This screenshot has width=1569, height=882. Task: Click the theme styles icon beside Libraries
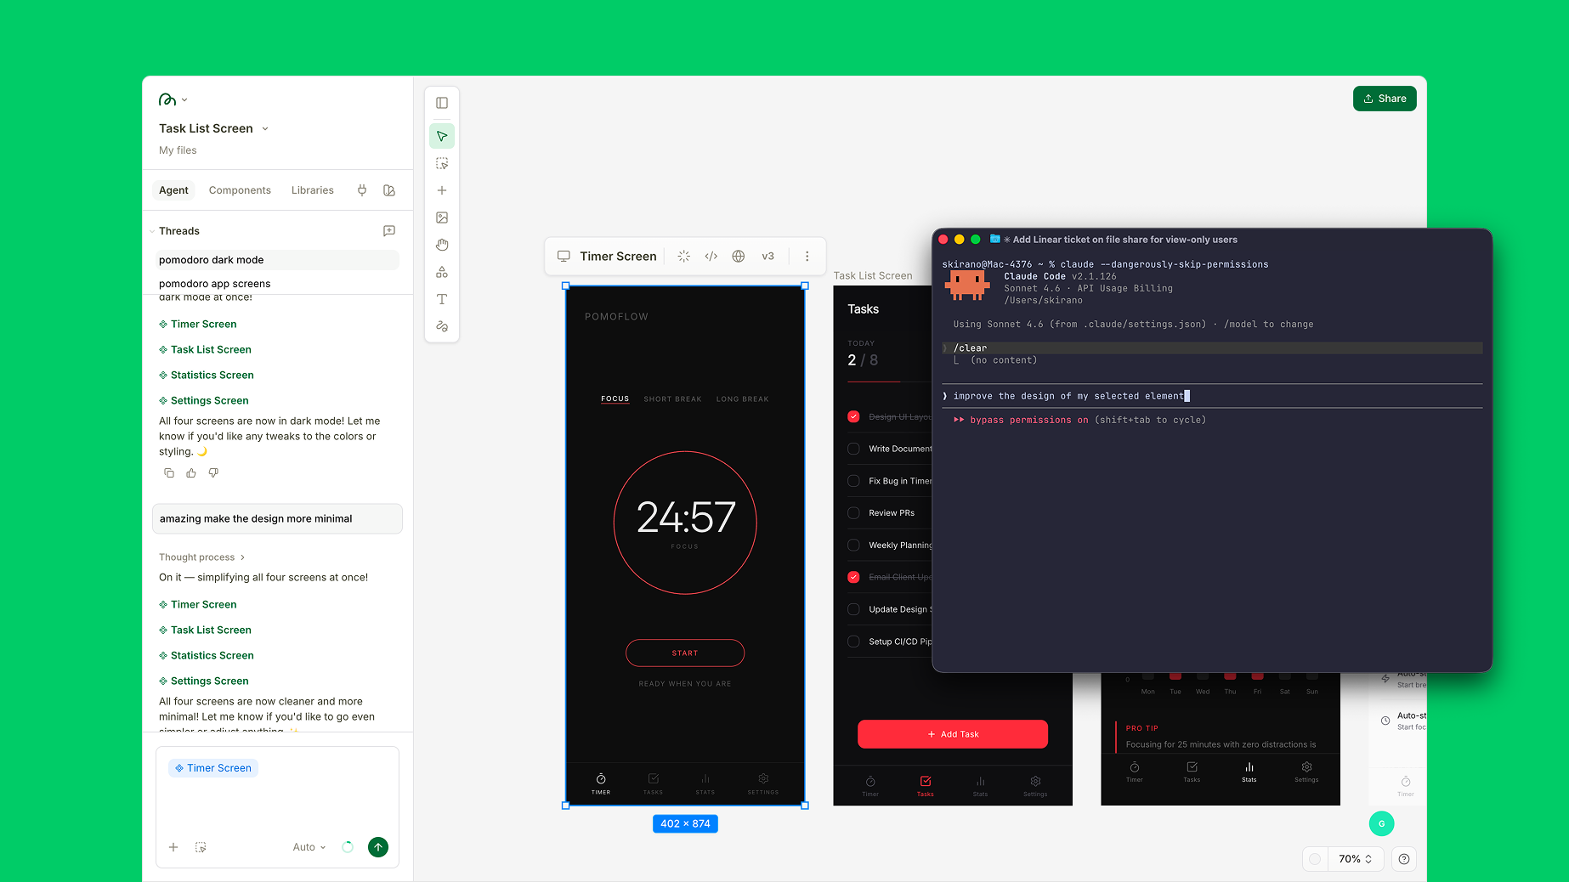point(389,190)
